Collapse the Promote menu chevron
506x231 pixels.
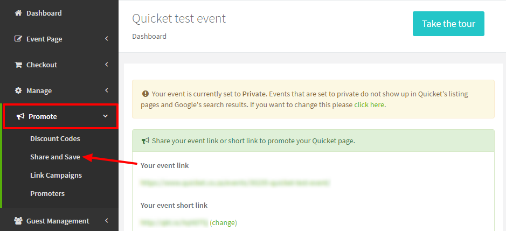coord(105,116)
